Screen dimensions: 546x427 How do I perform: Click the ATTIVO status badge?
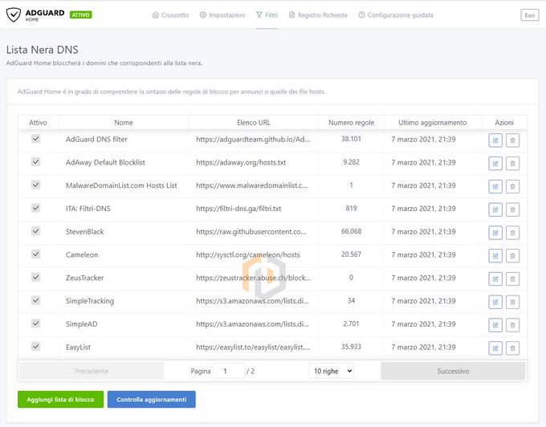click(81, 14)
